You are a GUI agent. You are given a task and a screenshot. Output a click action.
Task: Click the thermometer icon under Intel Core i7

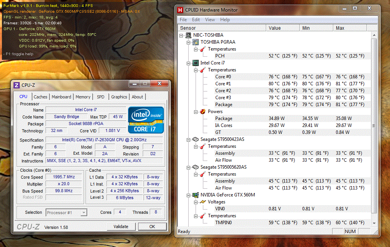tap(203, 70)
